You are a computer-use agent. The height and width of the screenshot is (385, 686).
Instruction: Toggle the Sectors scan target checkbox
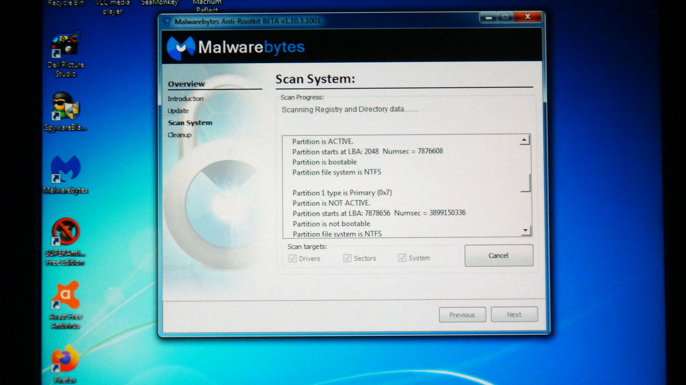point(347,258)
